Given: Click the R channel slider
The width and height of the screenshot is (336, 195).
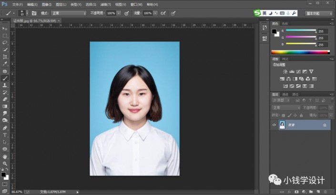Looking at the screenshot, I should point(301,30).
